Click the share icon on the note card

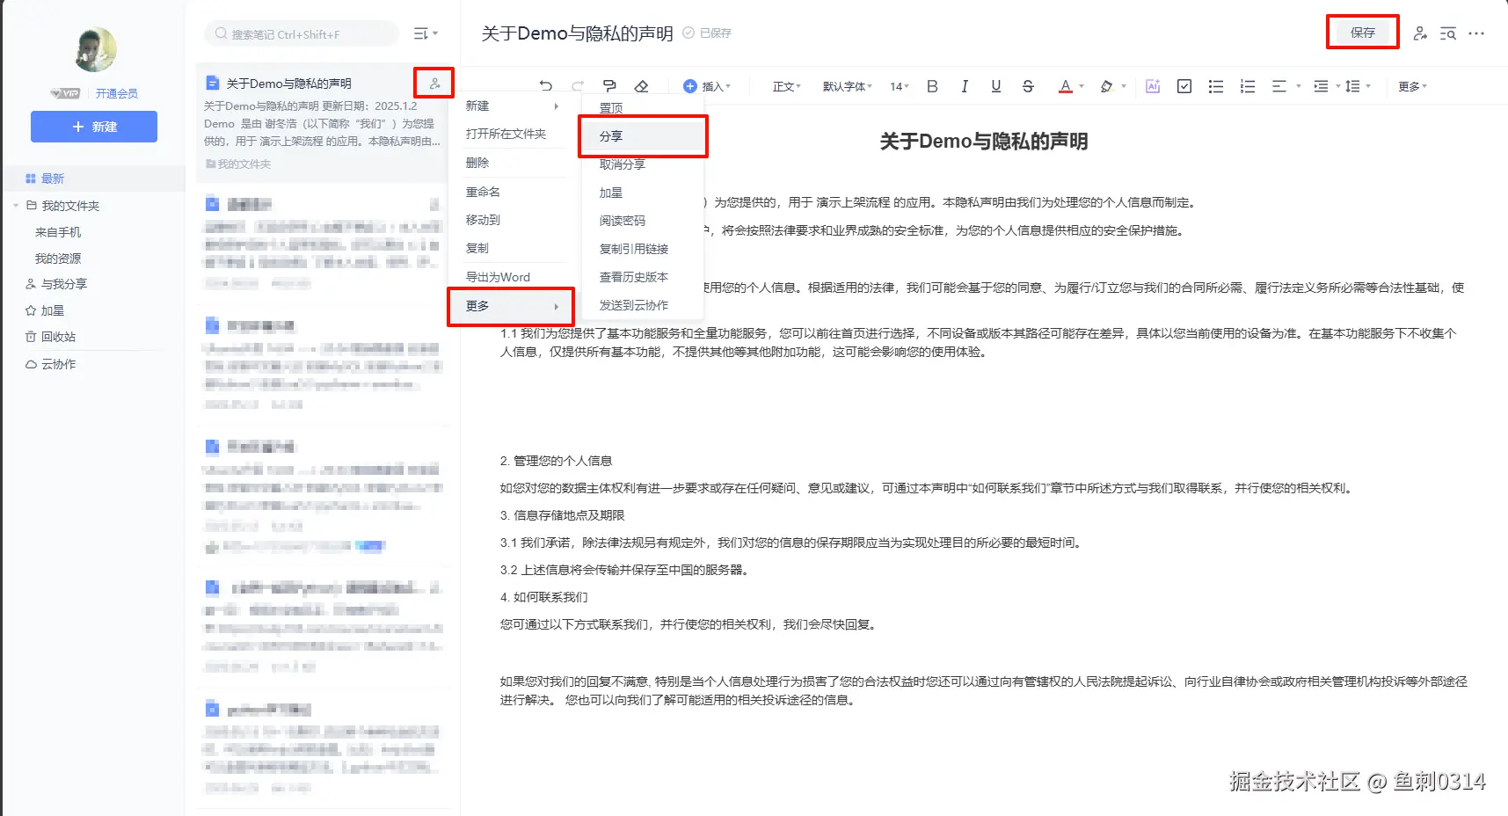434,84
